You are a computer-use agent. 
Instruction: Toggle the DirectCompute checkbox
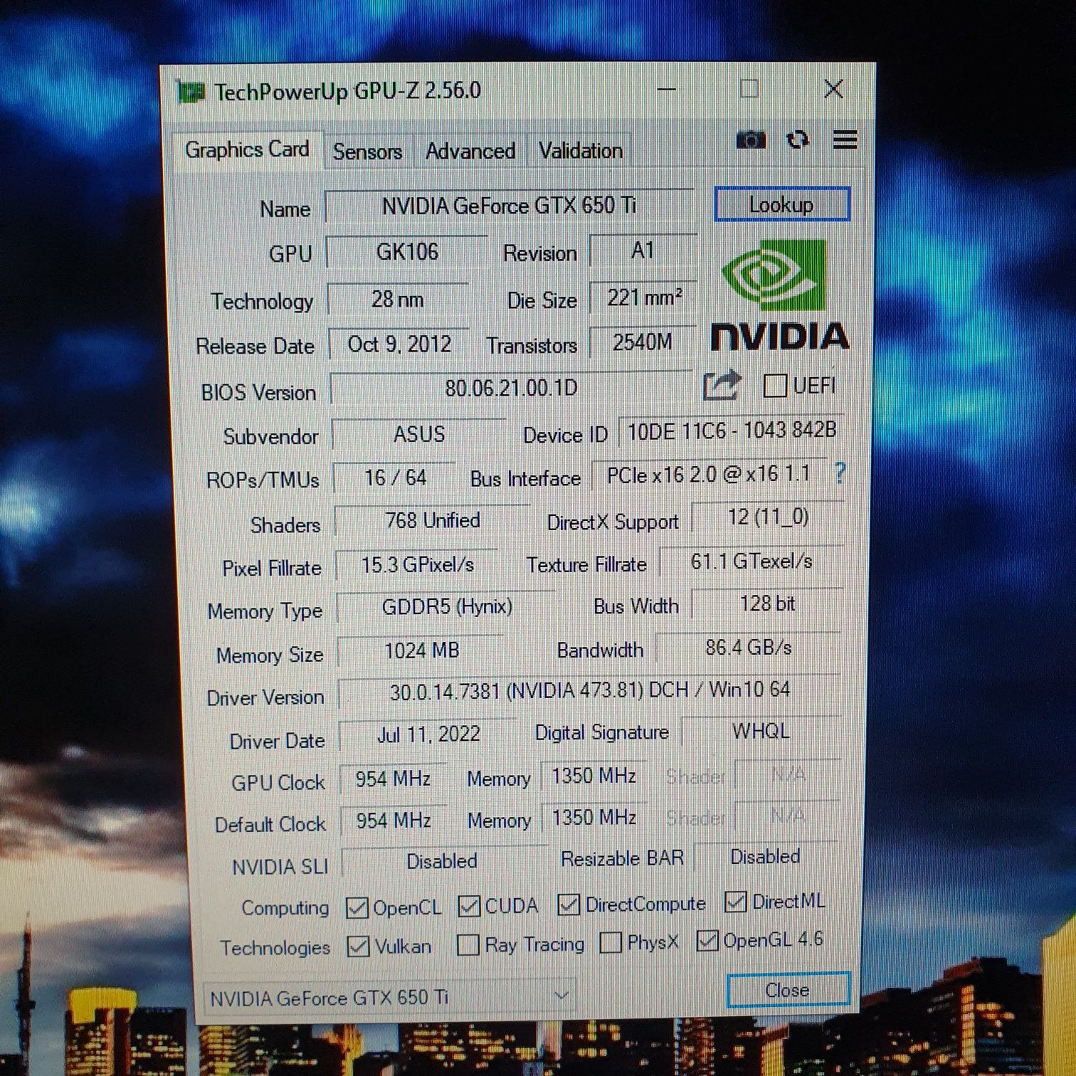point(569,904)
